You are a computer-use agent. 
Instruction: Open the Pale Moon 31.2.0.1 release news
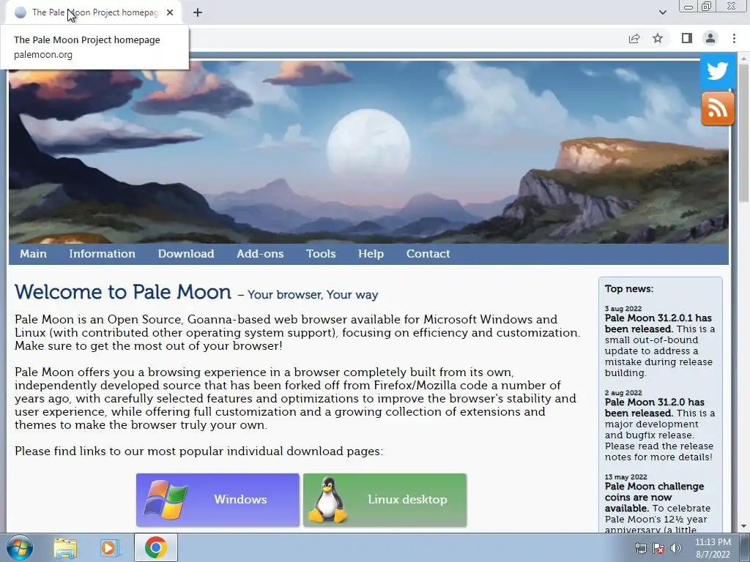pyautogui.click(x=658, y=323)
